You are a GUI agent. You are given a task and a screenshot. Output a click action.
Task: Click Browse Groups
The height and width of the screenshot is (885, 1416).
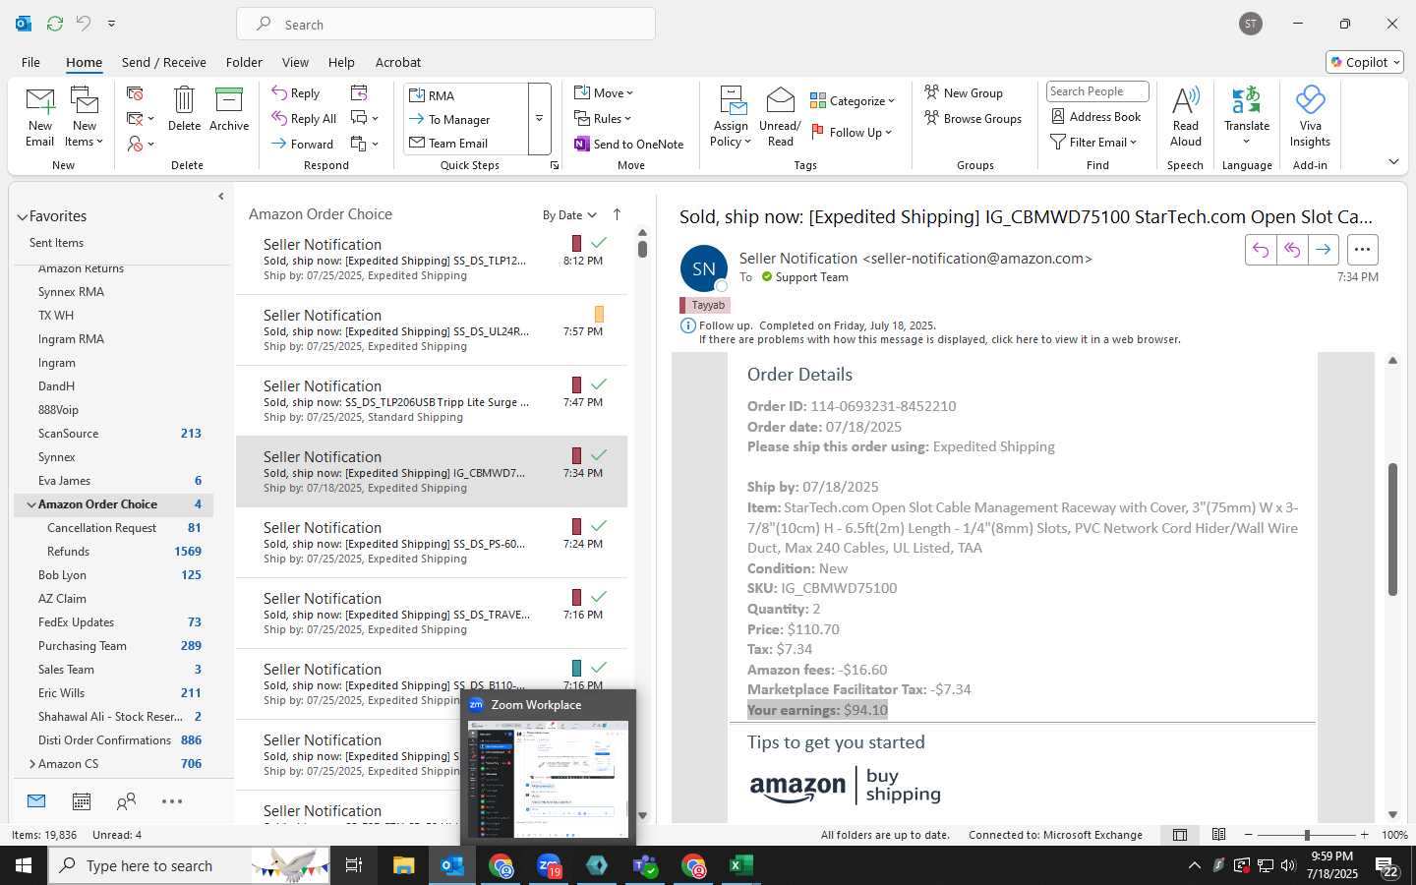[973, 118]
